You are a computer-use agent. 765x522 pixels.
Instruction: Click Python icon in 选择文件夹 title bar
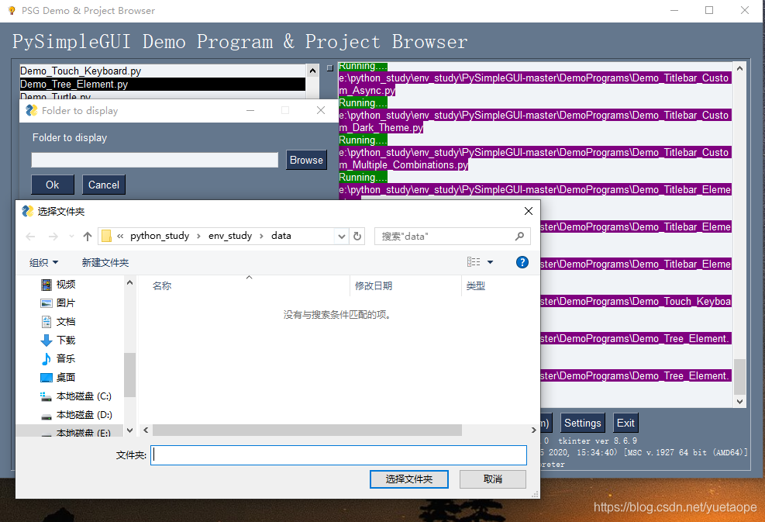(x=28, y=211)
